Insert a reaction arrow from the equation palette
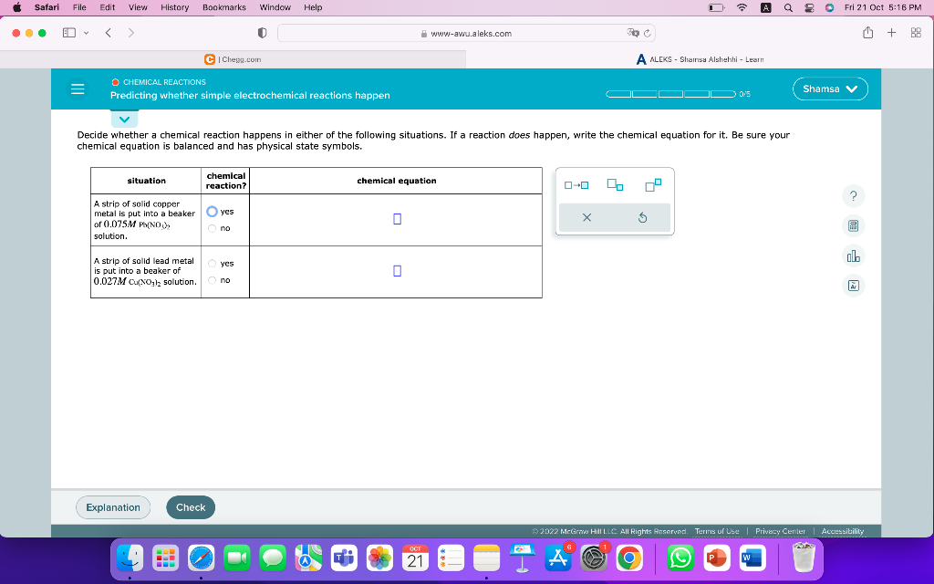Screen dimensions: 934x584 [576, 185]
